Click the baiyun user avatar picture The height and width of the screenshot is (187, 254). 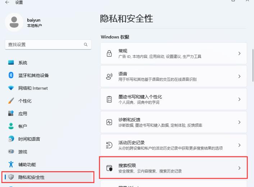(14, 22)
